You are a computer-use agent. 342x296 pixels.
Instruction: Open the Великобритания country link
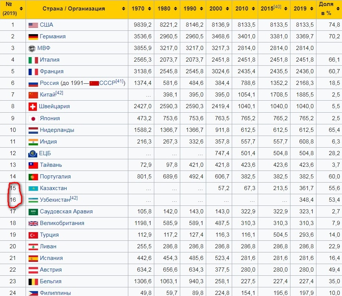(62, 223)
